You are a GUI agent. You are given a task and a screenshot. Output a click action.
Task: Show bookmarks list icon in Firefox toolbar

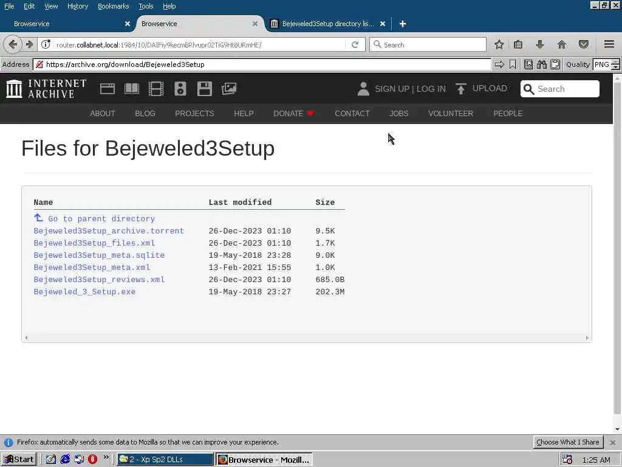coord(518,44)
